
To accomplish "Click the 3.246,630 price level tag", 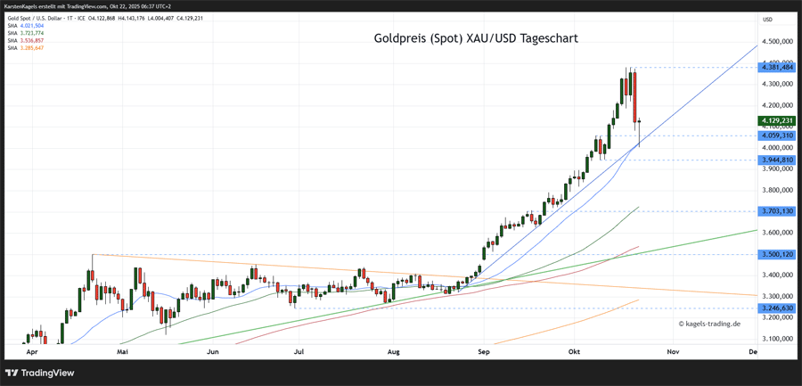I will click(776, 308).
